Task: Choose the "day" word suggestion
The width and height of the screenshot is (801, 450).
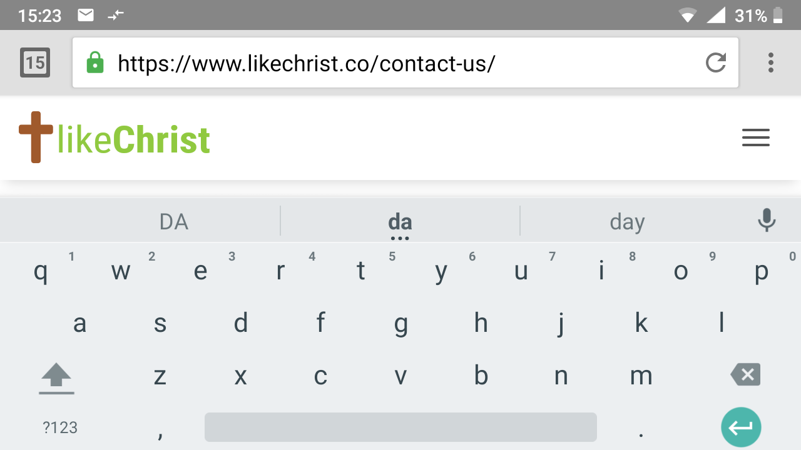Action: [x=627, y=222]
